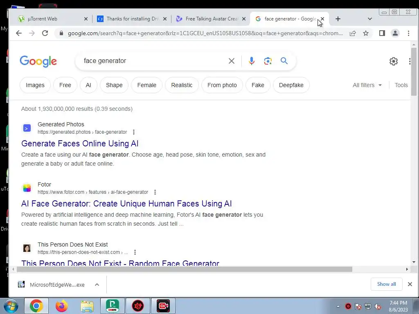Click the blue magnifier search button

pos(284,61)
